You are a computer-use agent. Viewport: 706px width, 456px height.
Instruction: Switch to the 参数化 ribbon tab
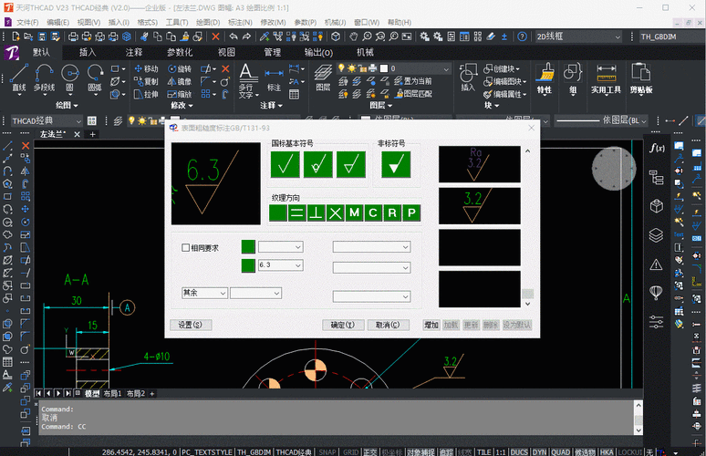(x=179, y=52)
